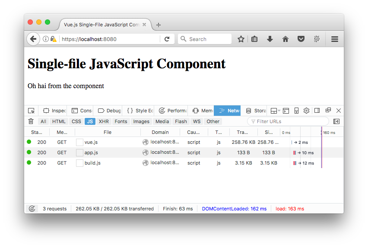Open the Firefox hamburger menu
The image size is (368, 248).
[335, 39]
